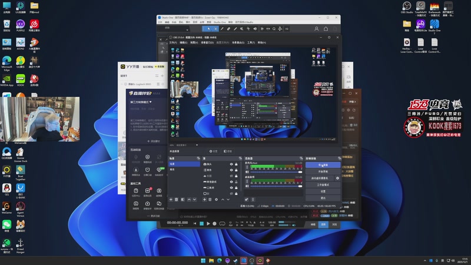Select the highlighted 场景 scene in scenes list
Screen dimensions: 471x265
(184, 164)
